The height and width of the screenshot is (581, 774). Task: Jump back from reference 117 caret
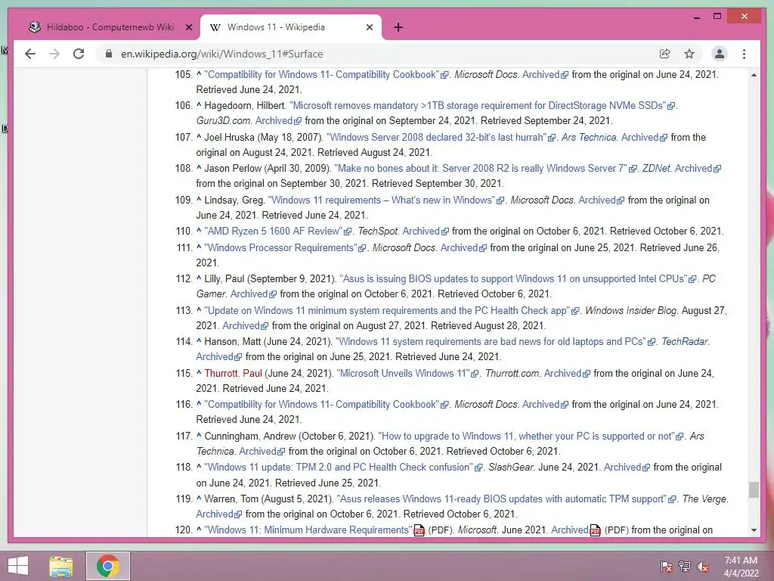199,435
